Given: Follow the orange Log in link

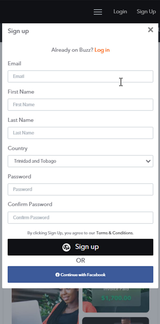Looking at the screenshot, I should coord(102,50).
